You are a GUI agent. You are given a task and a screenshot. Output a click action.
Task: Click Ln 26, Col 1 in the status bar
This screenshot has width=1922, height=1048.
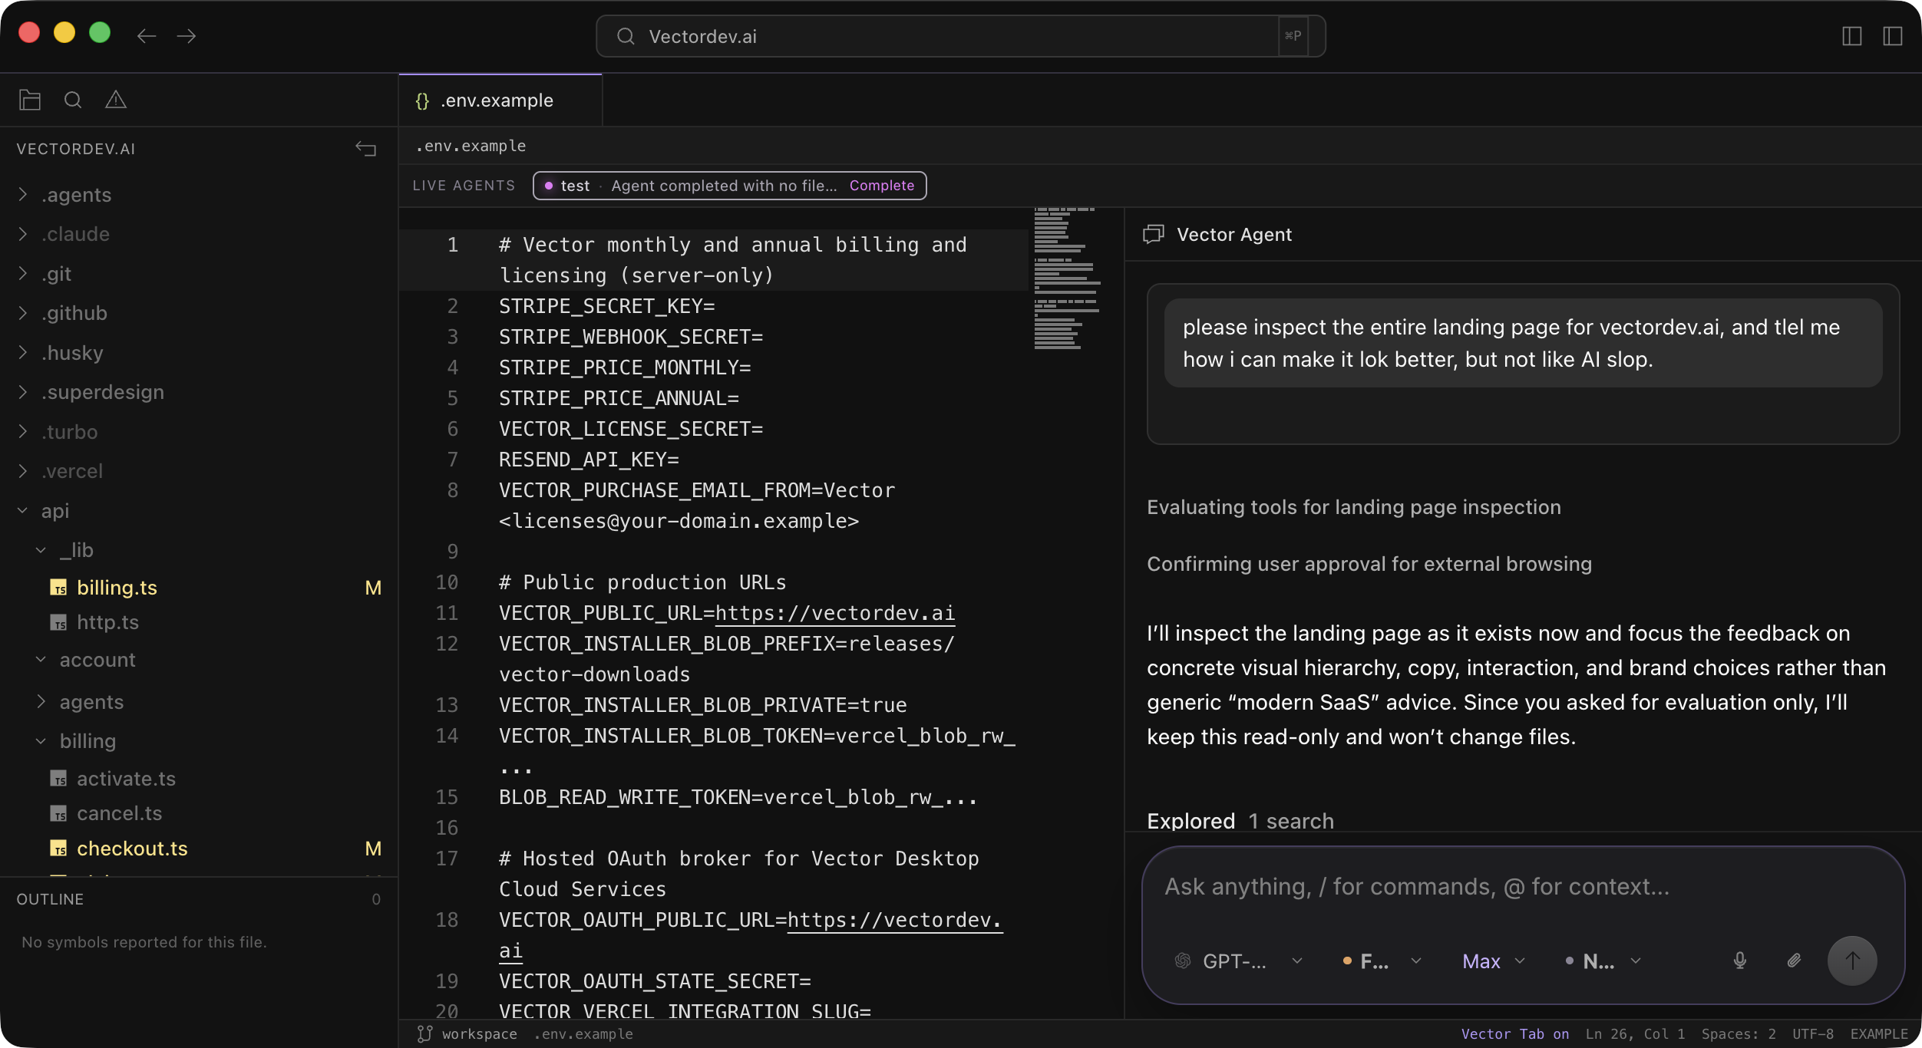1635,1034
